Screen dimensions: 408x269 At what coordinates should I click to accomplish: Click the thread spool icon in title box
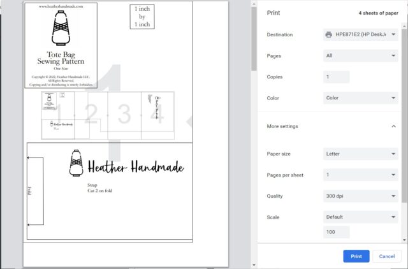pyautogui.click(x=61, y=28)
